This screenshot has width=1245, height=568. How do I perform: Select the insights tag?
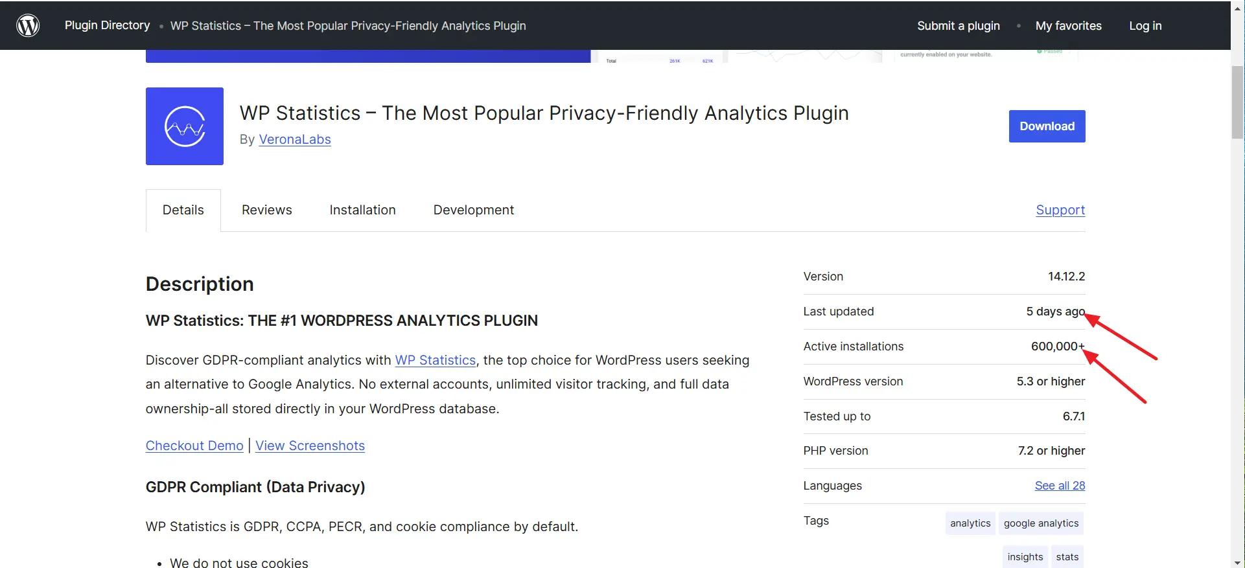click(x=1025, y=557)
